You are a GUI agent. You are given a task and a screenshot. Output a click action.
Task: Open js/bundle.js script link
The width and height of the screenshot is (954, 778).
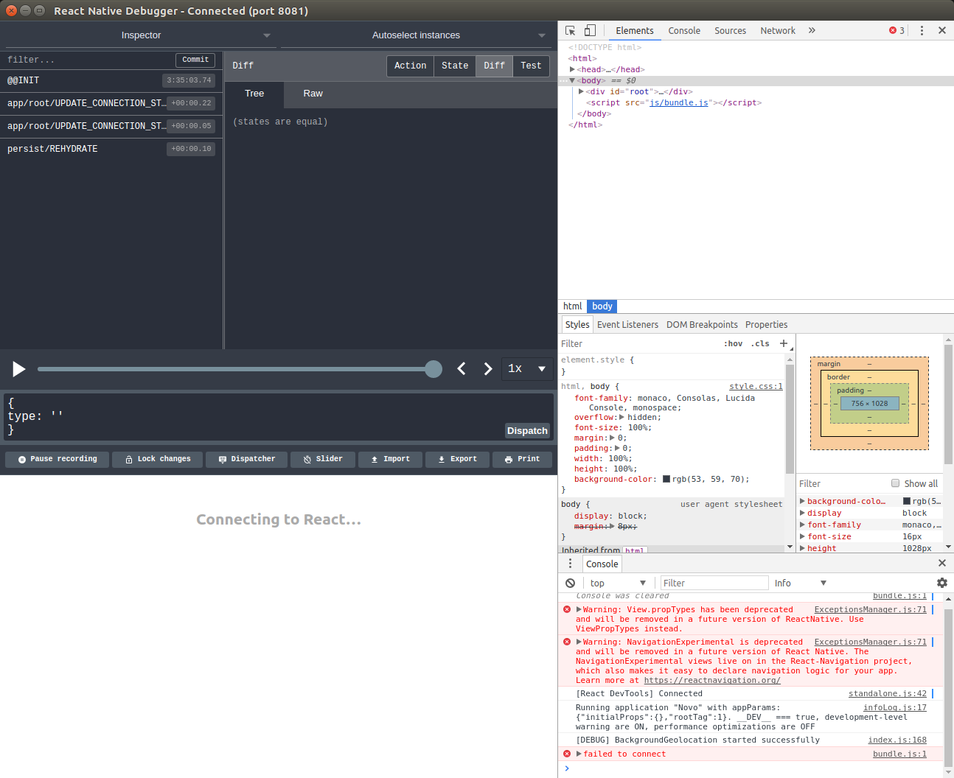pyautogui.click(x=678, y=102)
